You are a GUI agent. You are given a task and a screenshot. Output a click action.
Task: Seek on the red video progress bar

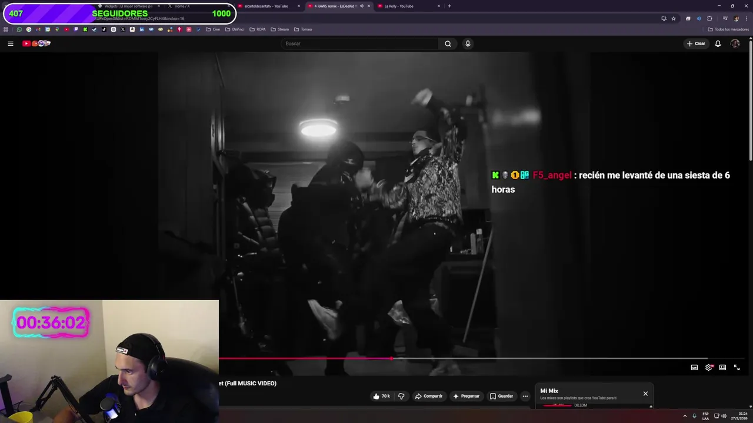pyautogui.click(x=481, y=358)
